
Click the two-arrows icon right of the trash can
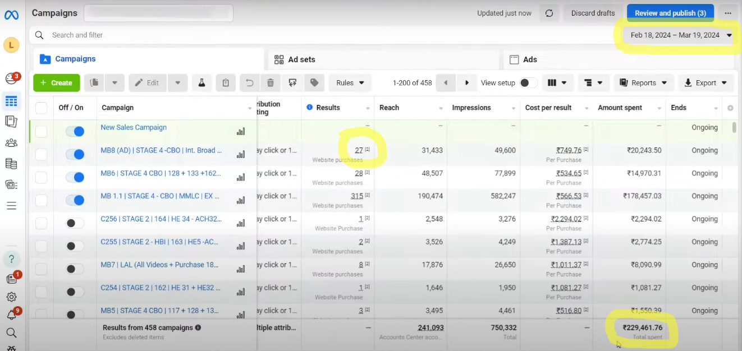[x=292, y=83]
